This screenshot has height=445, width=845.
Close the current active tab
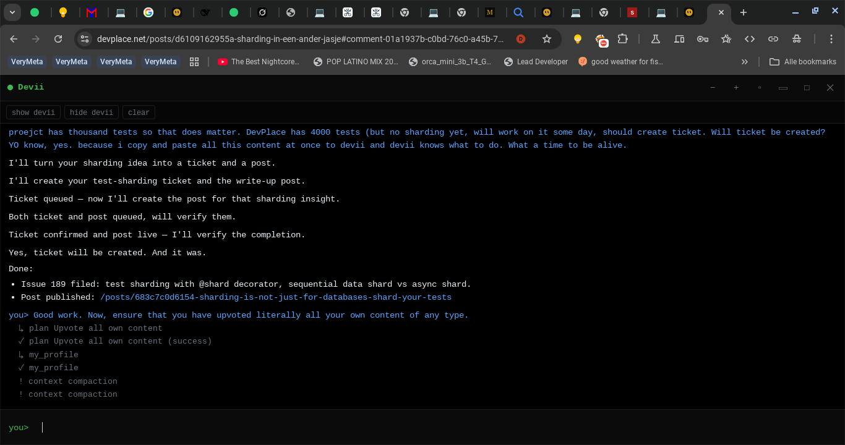721,12
